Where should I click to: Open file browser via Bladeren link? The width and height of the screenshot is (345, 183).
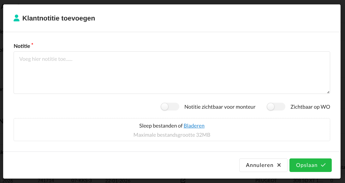click(194, 126)
